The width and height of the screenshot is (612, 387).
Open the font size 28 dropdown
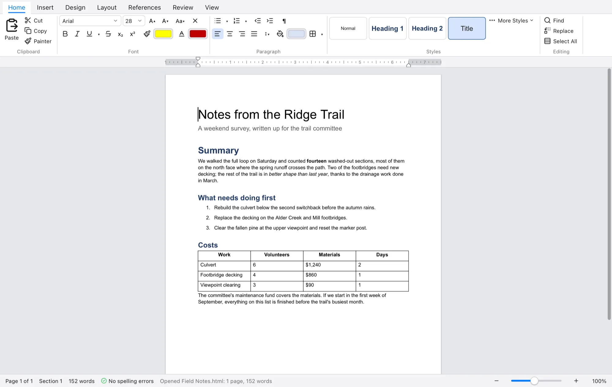click(134, 21)
